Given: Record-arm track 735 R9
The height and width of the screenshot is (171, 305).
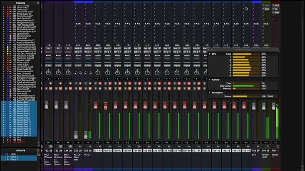Looking at the screenshot, I should tap(179, 84).
